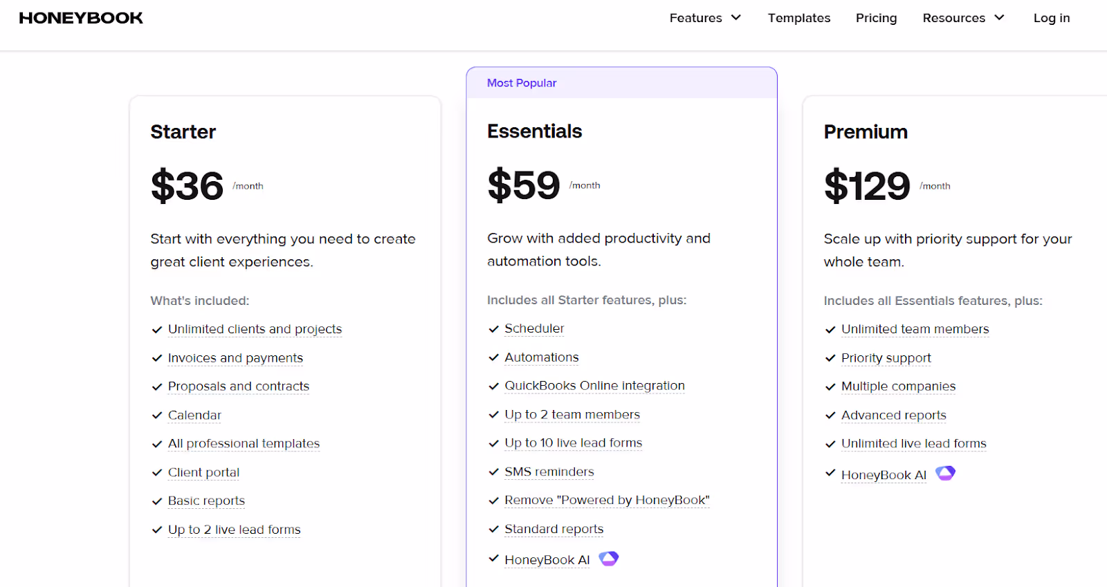Go to Pricing in navigation

tap(876, 18)
